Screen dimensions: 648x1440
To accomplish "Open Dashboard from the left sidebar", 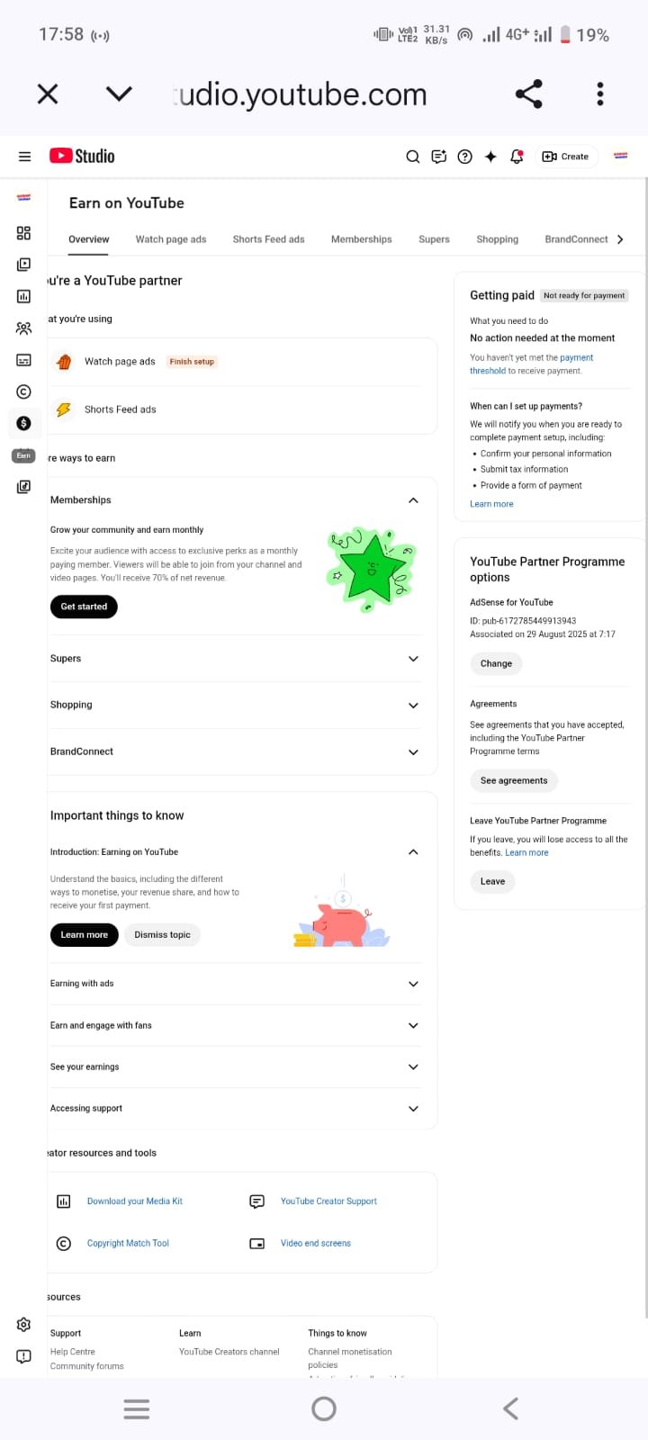I will [23, 233].
